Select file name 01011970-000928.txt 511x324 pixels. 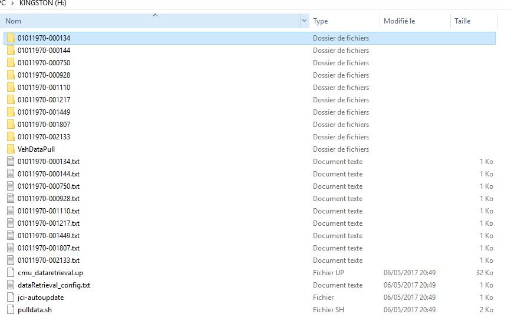point(48,199)
